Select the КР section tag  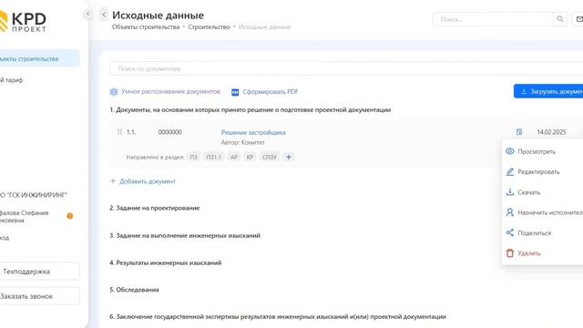point(250,157)
